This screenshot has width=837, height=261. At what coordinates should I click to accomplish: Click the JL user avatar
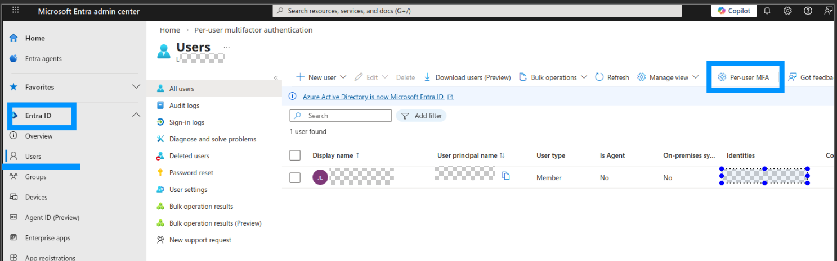tap(320, 177)
